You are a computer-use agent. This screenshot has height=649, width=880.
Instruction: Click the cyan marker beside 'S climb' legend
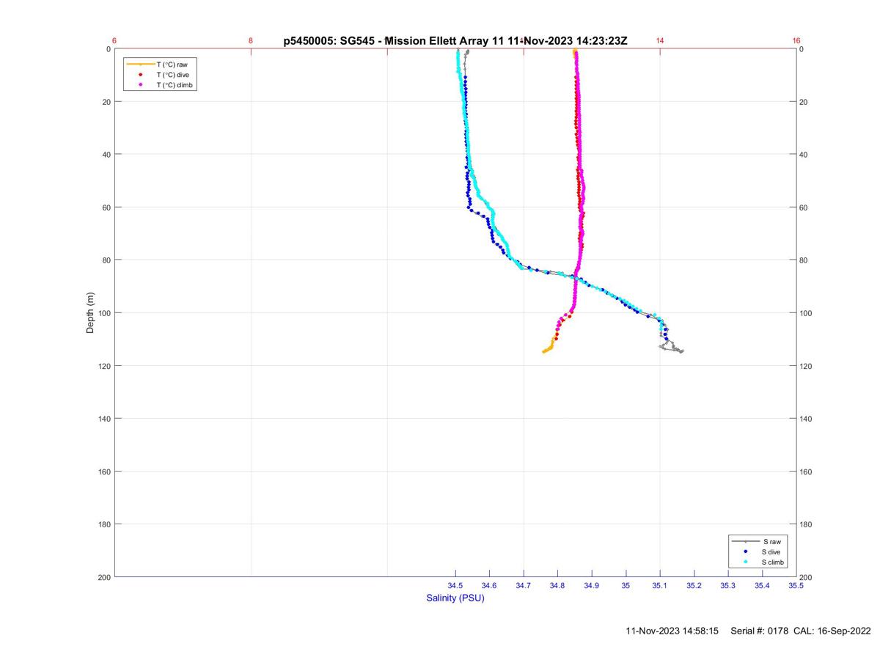(x=745, y=562)
